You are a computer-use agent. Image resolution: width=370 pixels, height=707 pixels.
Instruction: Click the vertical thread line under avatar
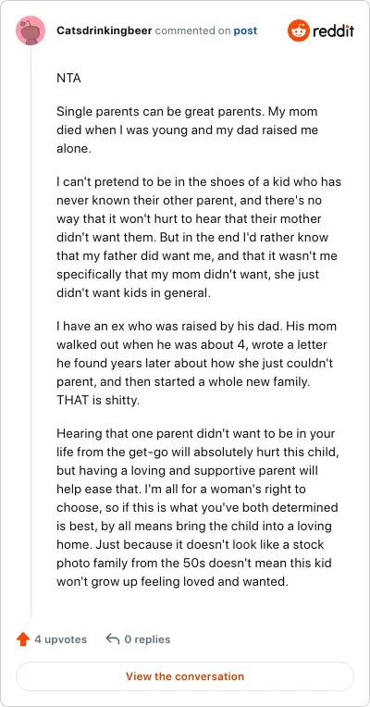point(31,331)
